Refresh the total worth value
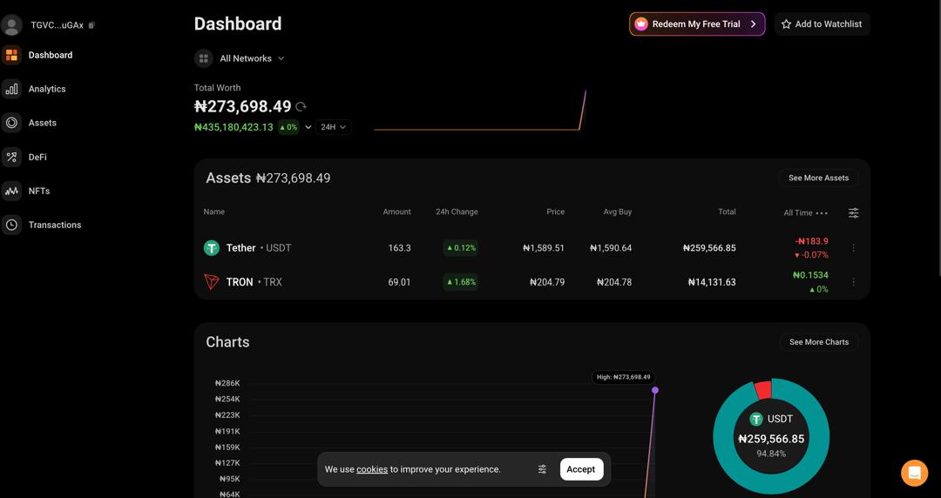The image size is (941, 498). [x=301, y=107]
